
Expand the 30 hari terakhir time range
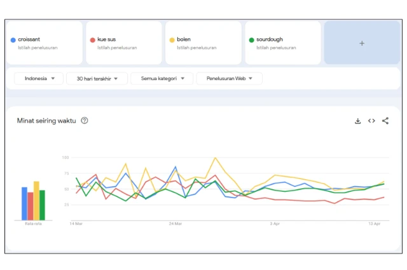(x=97, y=79)
